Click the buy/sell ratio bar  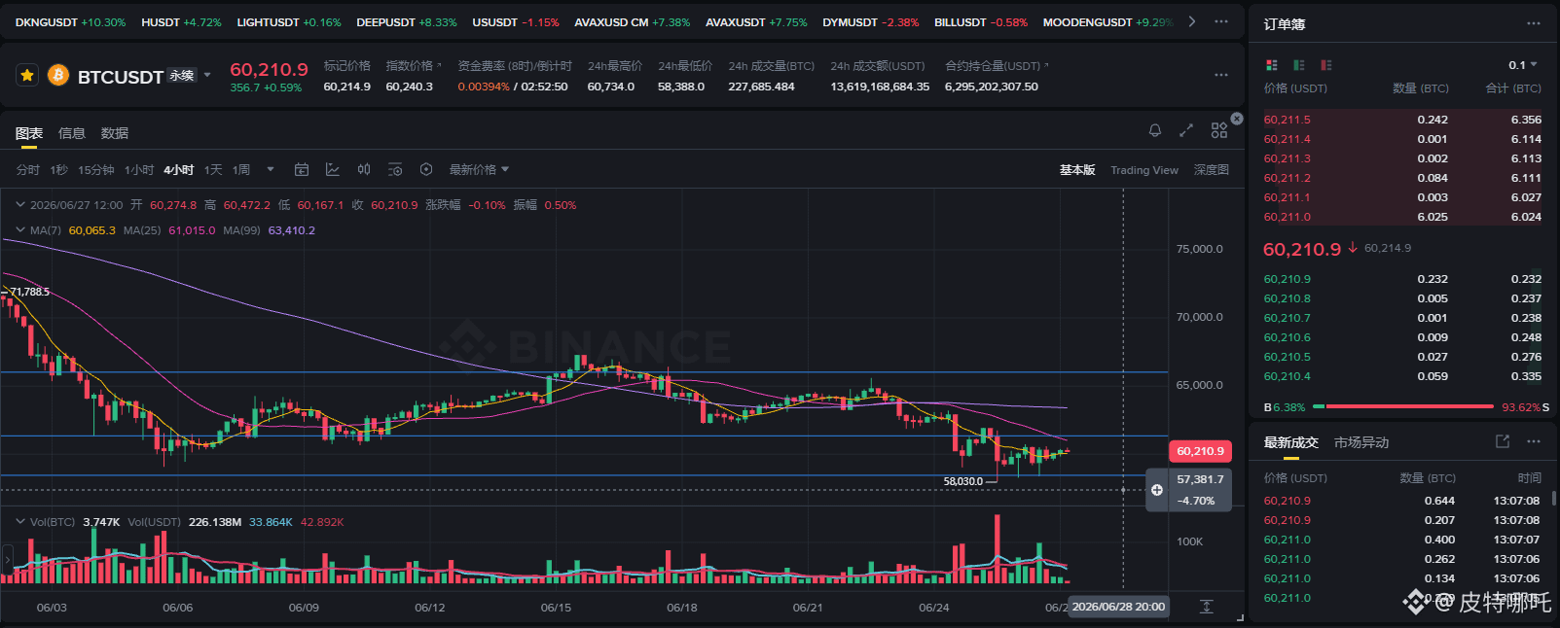click(1402, 406)
